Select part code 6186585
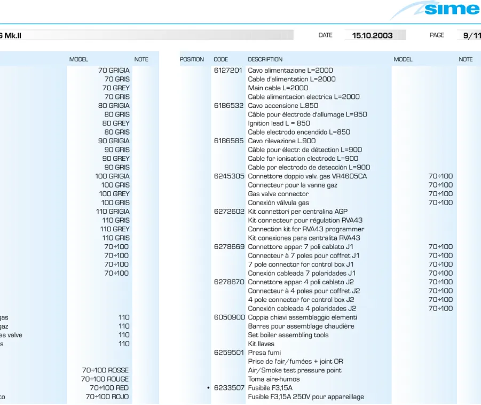The width and height of the screenshot is (481, 405). pyautogui.click(x=228, y=141)
